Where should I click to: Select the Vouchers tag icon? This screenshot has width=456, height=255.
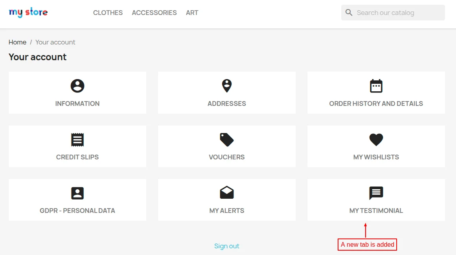point(226,139)
